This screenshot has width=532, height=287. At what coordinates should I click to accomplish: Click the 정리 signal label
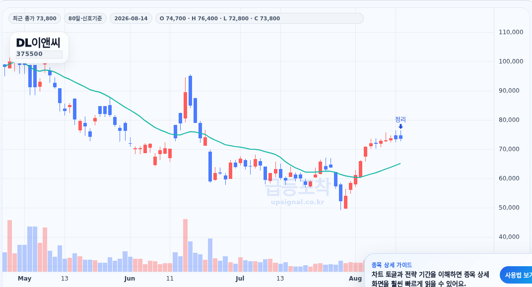400,119
